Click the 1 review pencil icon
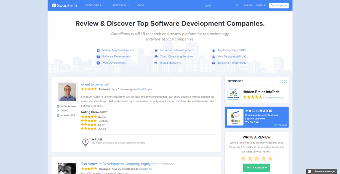340x174 pixels. coord(58,111)
